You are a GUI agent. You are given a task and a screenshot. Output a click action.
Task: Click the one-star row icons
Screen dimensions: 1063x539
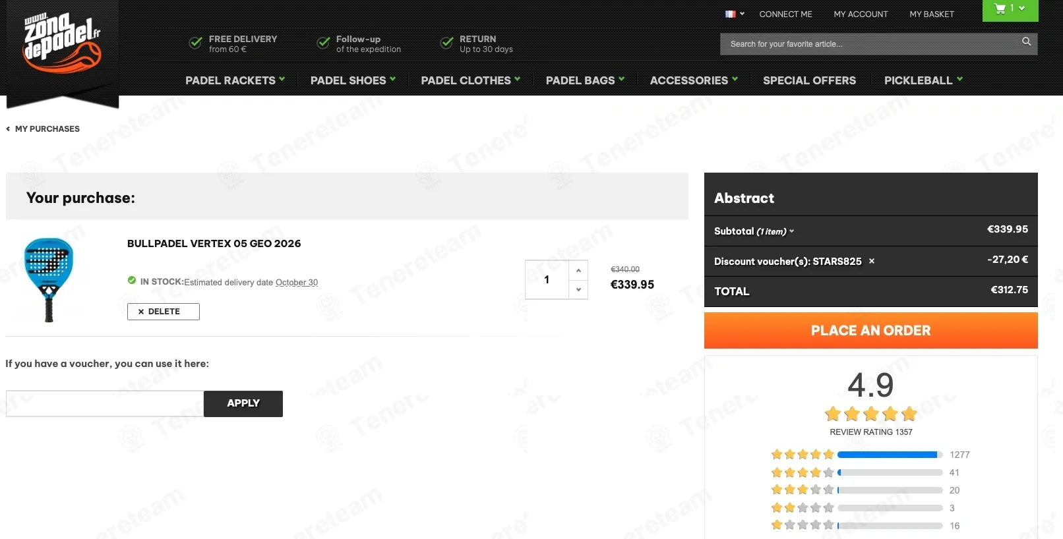[x=803, y=526]
